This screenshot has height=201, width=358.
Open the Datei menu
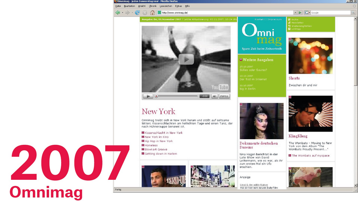tap(118, 6)
